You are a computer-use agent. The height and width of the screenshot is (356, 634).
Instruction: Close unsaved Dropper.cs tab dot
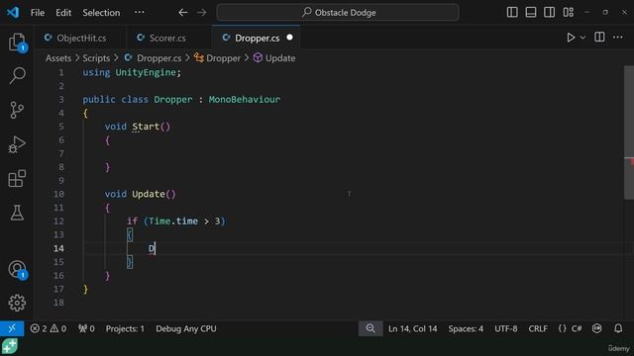[289, 38]
